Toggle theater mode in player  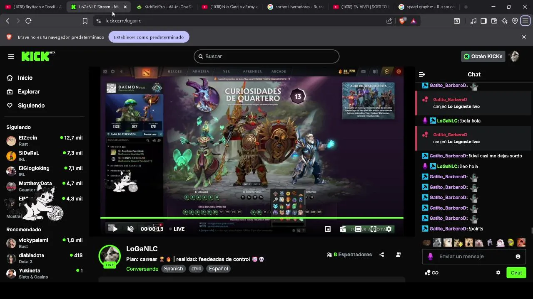tap(358, 229)
